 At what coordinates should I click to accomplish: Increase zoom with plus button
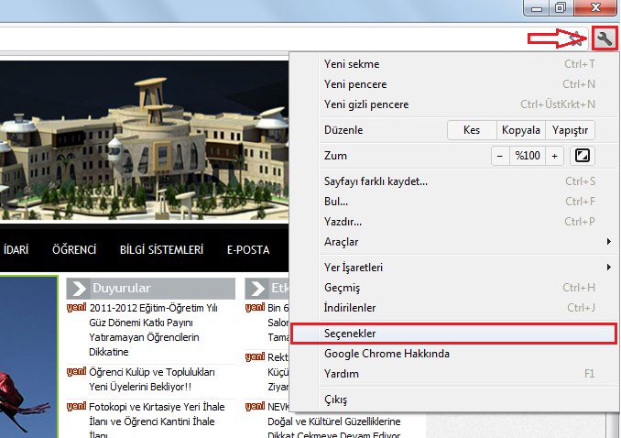[x=555, y=156]
